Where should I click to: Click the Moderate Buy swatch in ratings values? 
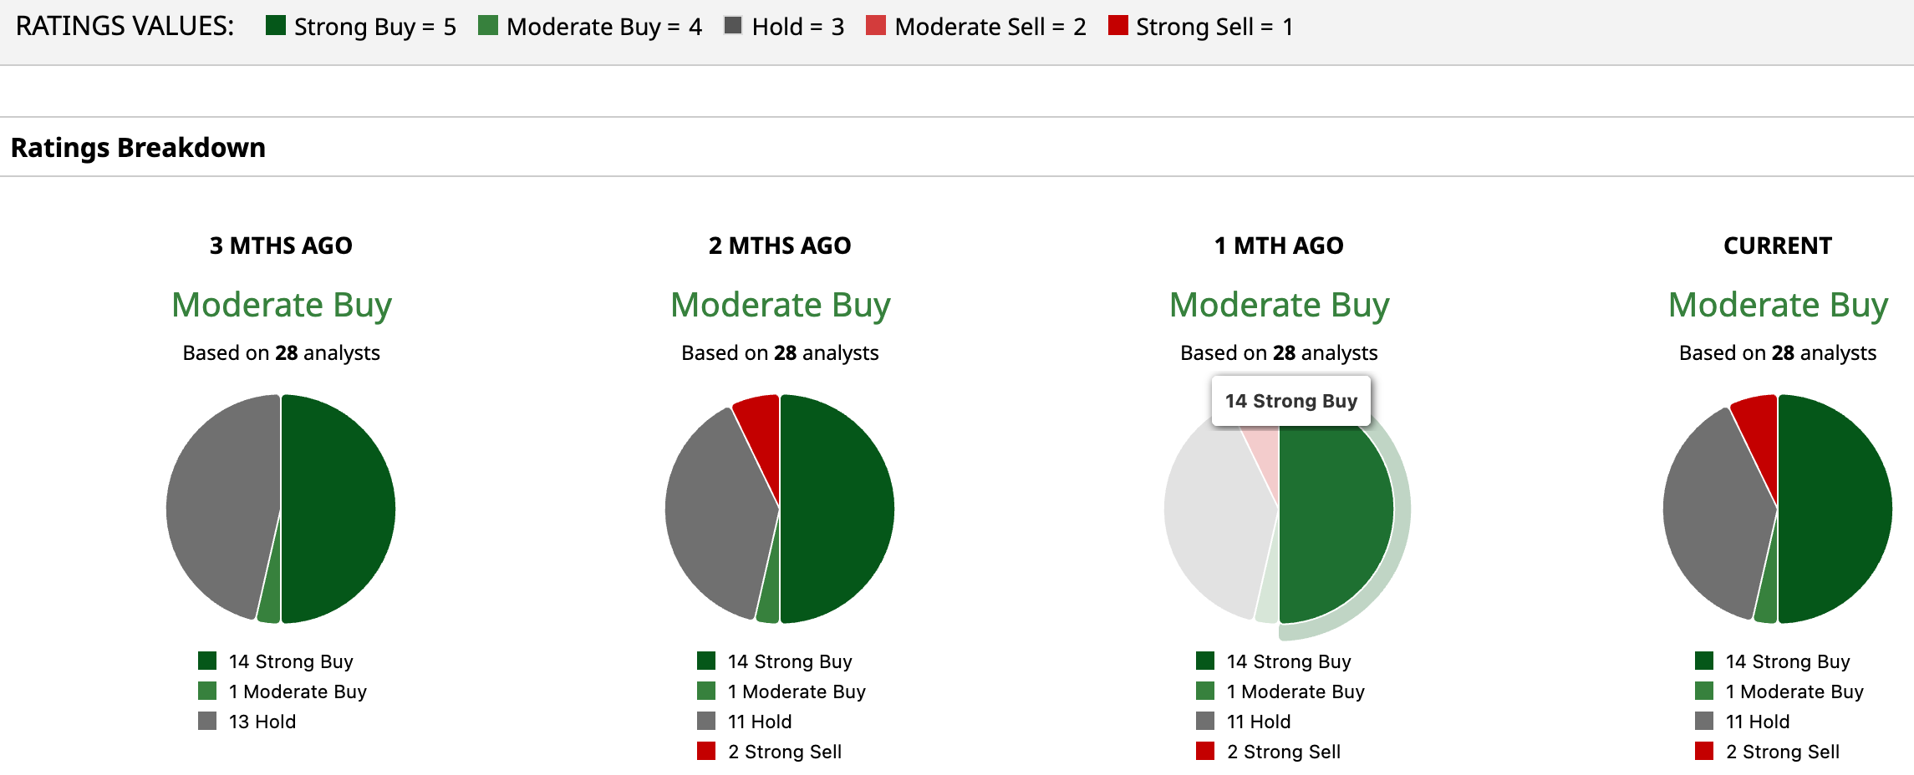(488, 26)
